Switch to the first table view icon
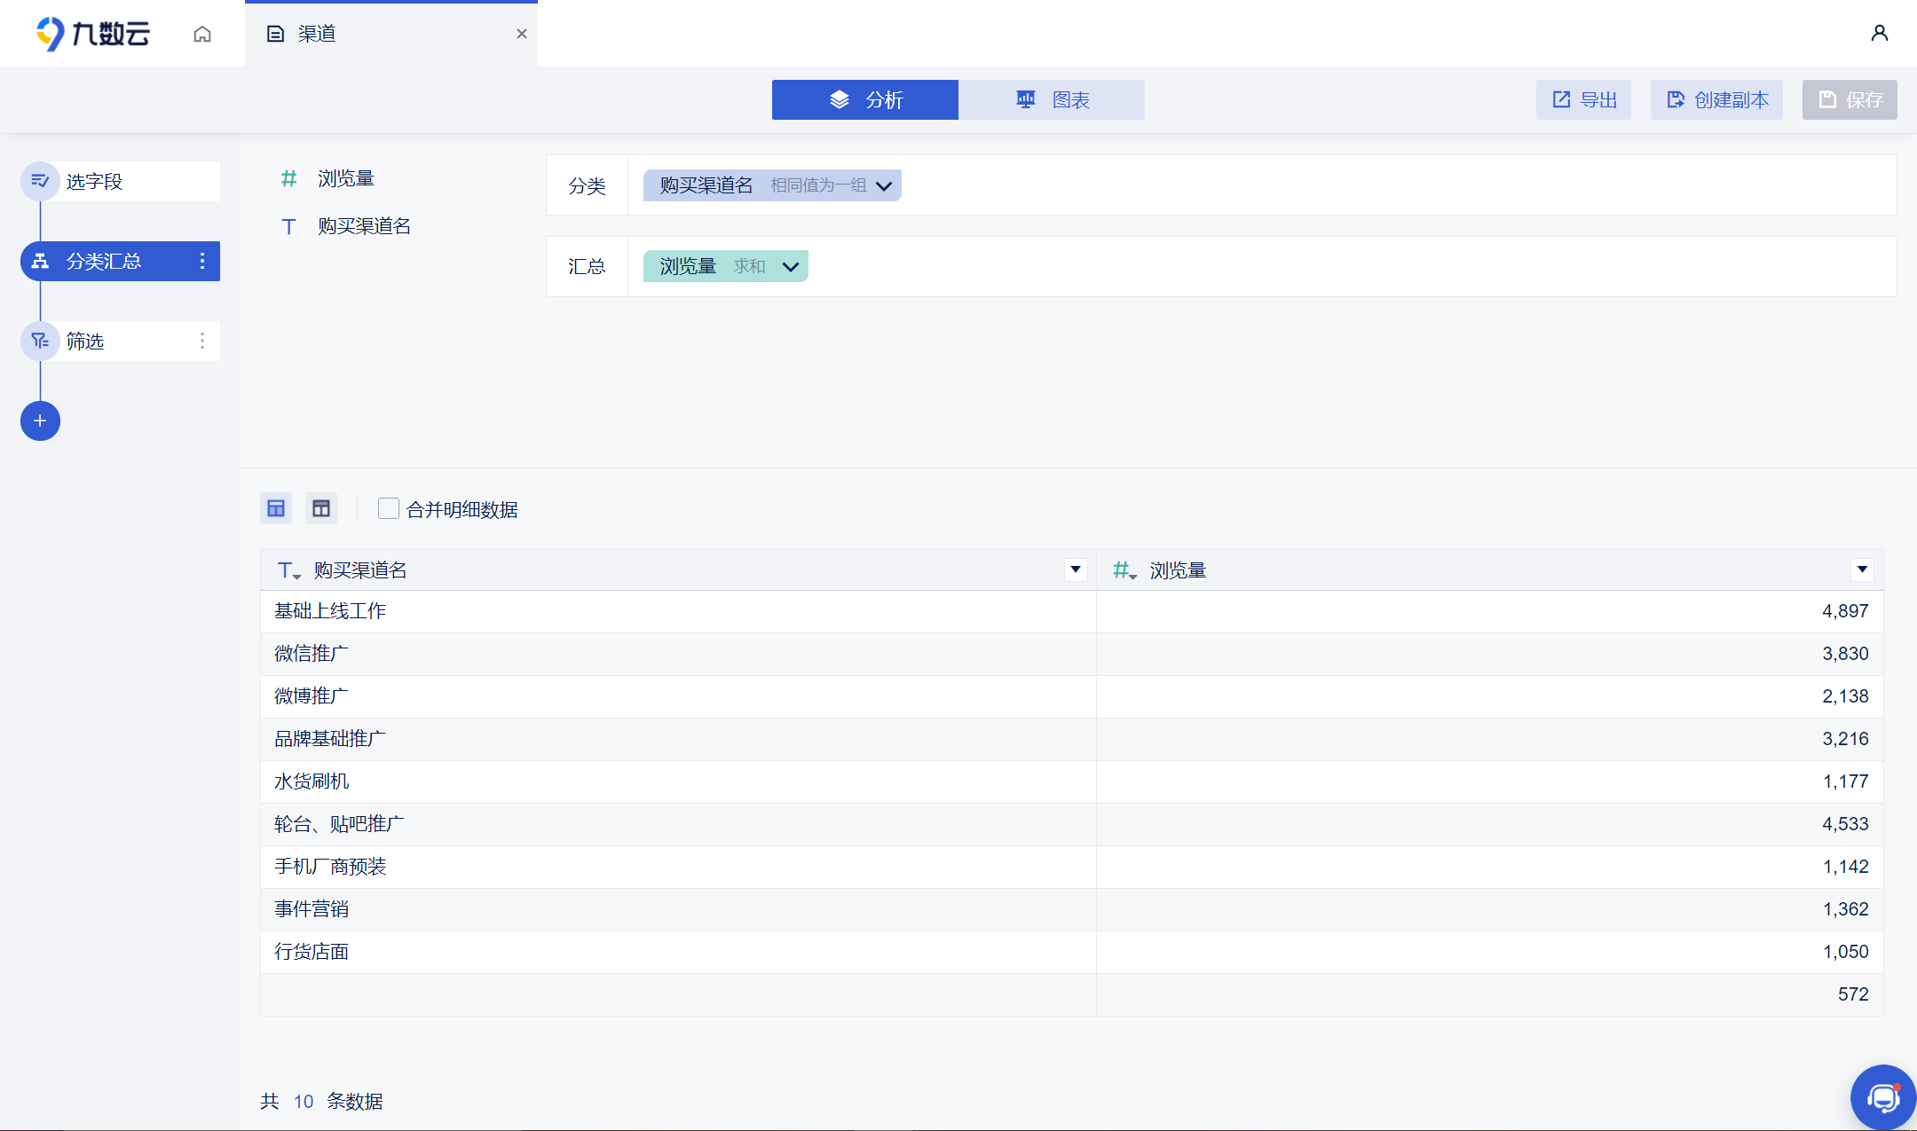The height and width of the screenshot is (1131, 1917). point(276,508)
